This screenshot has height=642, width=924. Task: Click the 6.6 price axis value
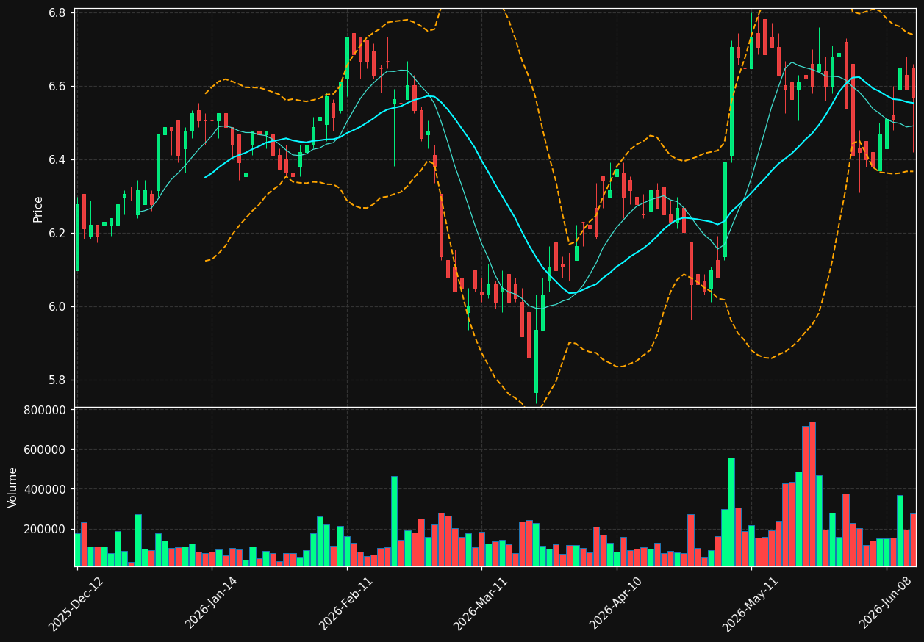point(58,87)
